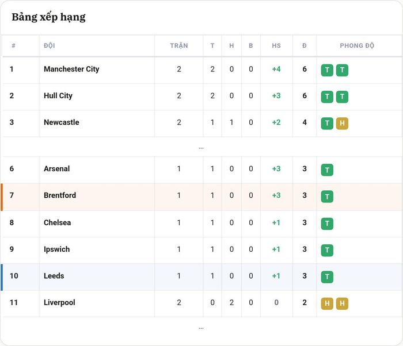Click Newcastle's yellow H form badge
The height and width of the screenshot is (346, 403).
(342, 124)
